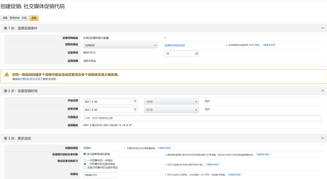Viewport: 327px width, 179px height.
Task: Expand 了解更多信息 next to ASIN list note
Action: (269, 45)
